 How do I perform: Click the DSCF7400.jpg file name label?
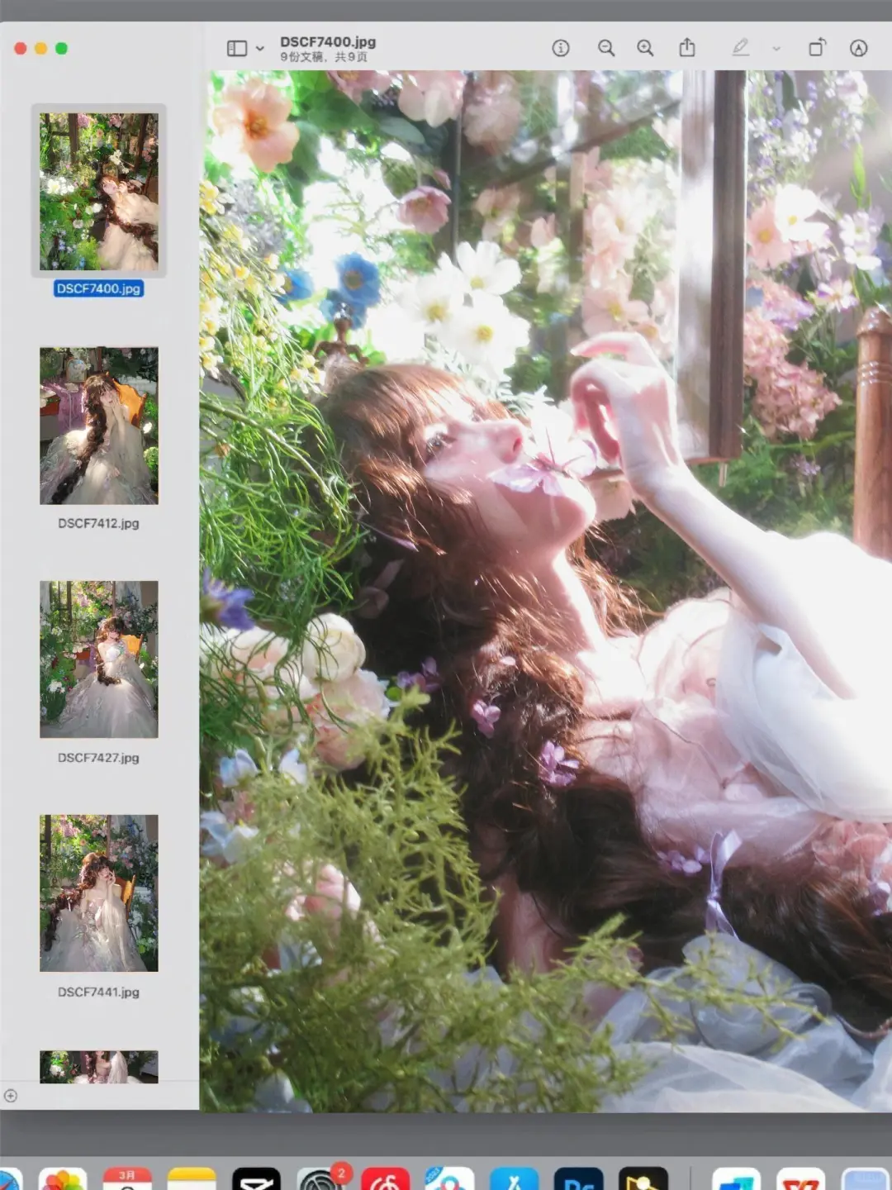[x=99, y=288]
